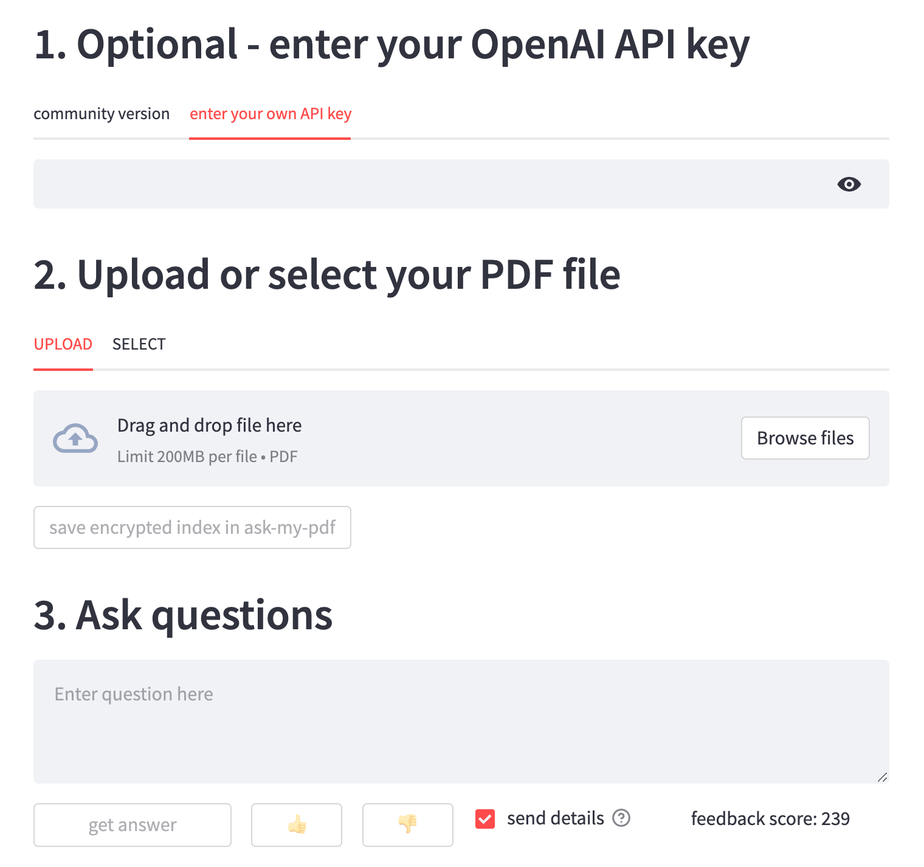Open the community version tab
This screenshot has width=924, height=867.
coord(102,113)
